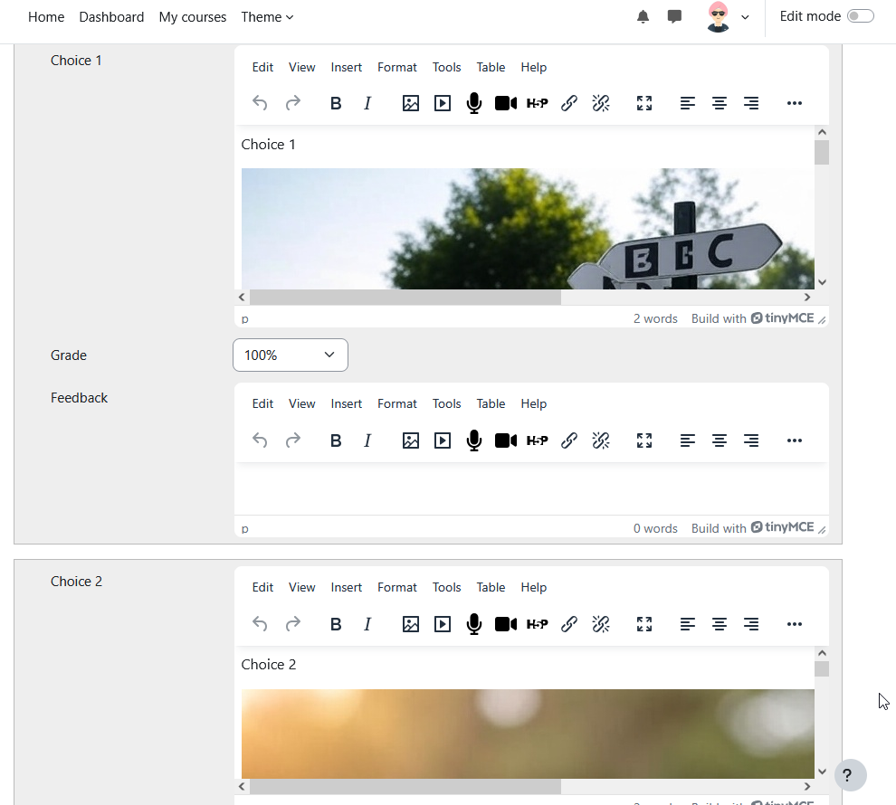
Task: Click the "Choice 1" text in editor
Action: click(x=268, y=145)
